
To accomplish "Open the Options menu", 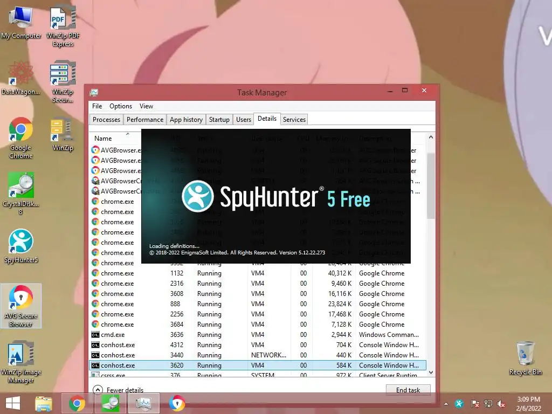I will point(120,106).
